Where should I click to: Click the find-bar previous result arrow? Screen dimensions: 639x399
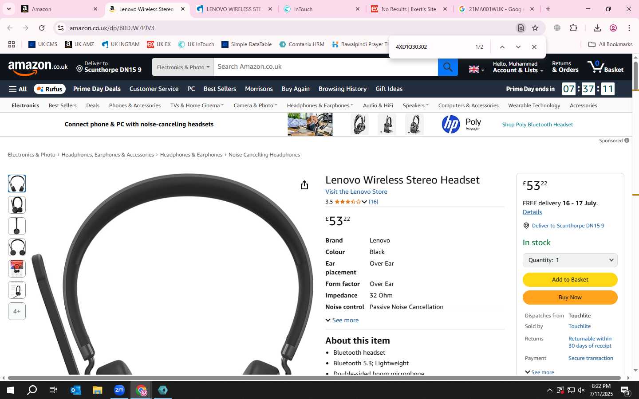pyautogui.click(x=502, y=47)
